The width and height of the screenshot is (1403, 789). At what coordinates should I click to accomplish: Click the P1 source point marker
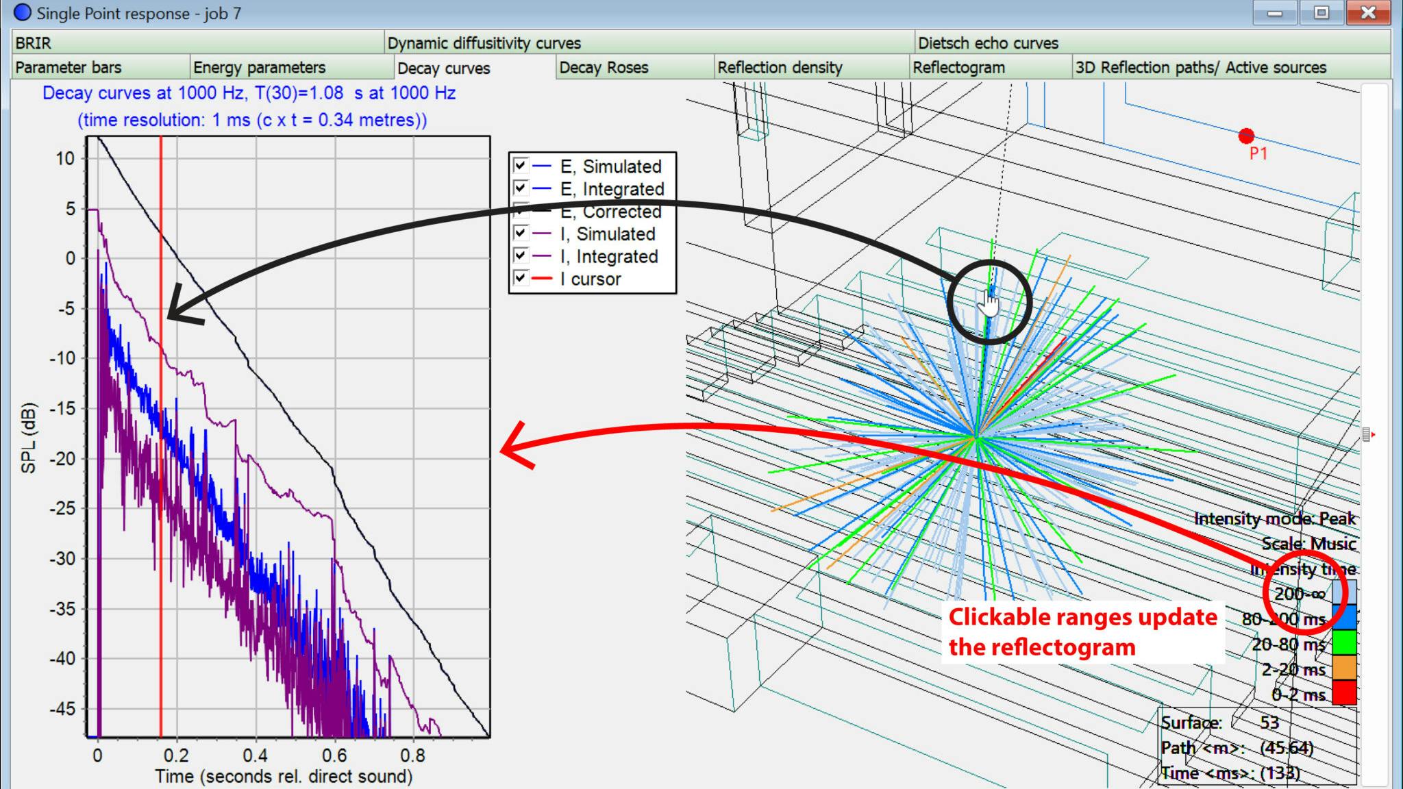point(1245,136)
